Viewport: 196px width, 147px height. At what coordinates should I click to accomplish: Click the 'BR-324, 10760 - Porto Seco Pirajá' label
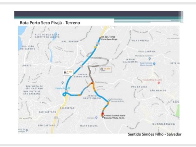coord(109,38)
